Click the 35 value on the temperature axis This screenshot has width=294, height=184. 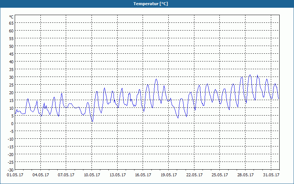point(11,70)
